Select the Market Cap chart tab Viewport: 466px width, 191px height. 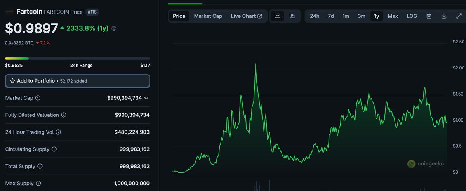coord(208,16)
